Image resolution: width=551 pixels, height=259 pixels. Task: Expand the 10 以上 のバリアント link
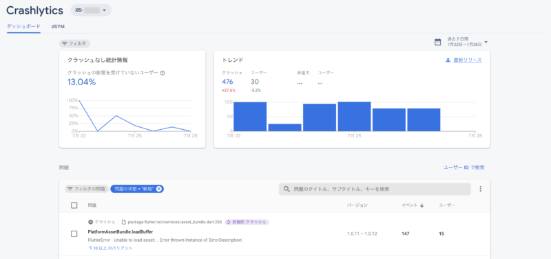pos(110,248)
